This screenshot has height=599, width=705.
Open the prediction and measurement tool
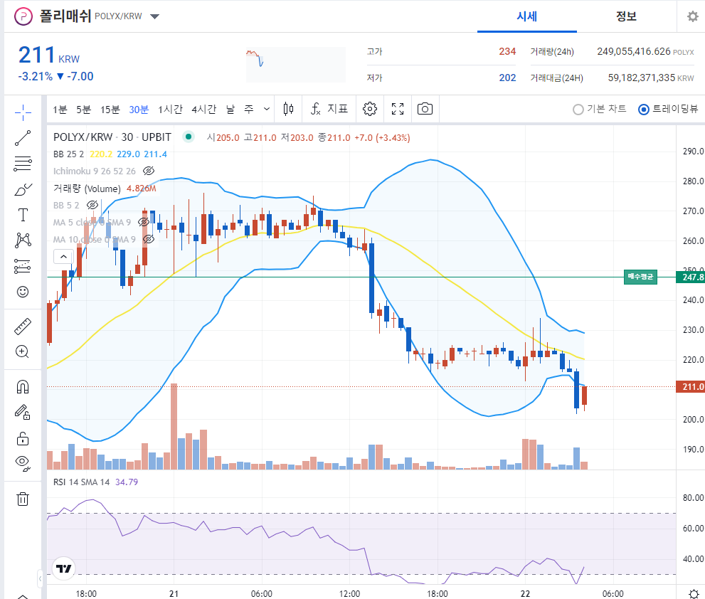click(x=23, y=266)
